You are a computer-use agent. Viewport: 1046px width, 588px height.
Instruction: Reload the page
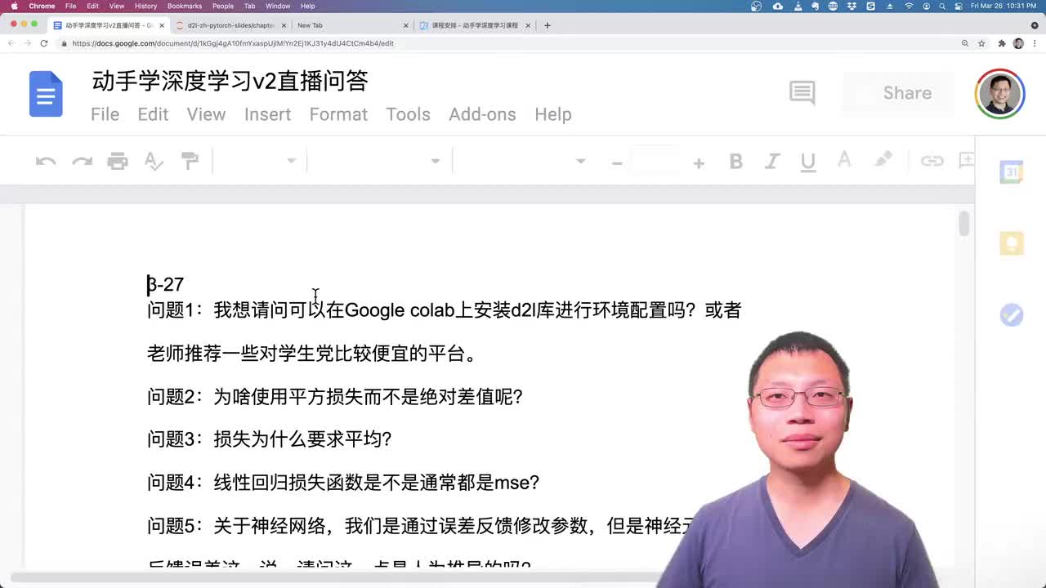pyautogui.click(x=44, y=43)
